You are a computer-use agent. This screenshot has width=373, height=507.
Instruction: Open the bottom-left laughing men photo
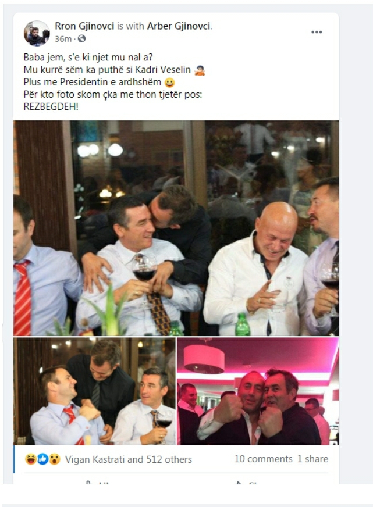(x=94, y=391)
